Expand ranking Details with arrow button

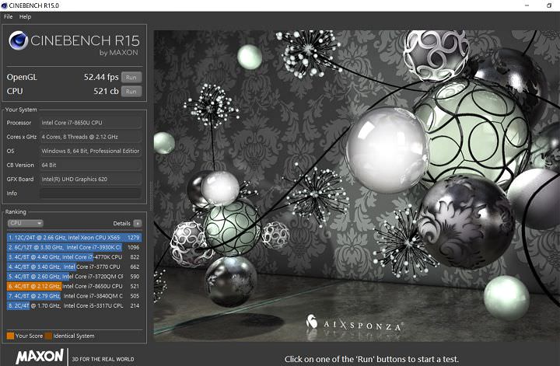point(138,223)
